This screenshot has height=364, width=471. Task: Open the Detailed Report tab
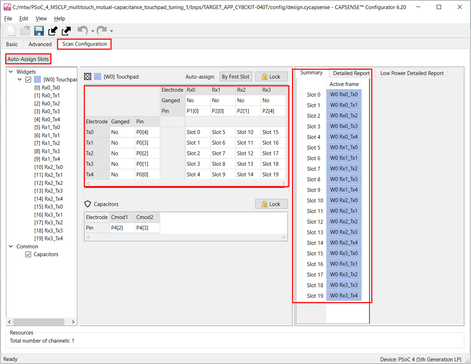click(x=351, y=73)
